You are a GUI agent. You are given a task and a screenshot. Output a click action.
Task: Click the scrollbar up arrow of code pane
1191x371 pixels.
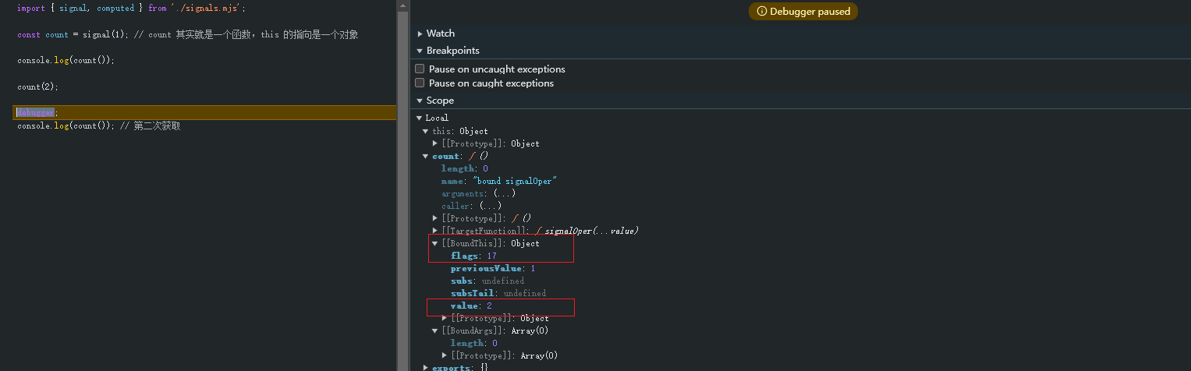click(x=402, y=5)
